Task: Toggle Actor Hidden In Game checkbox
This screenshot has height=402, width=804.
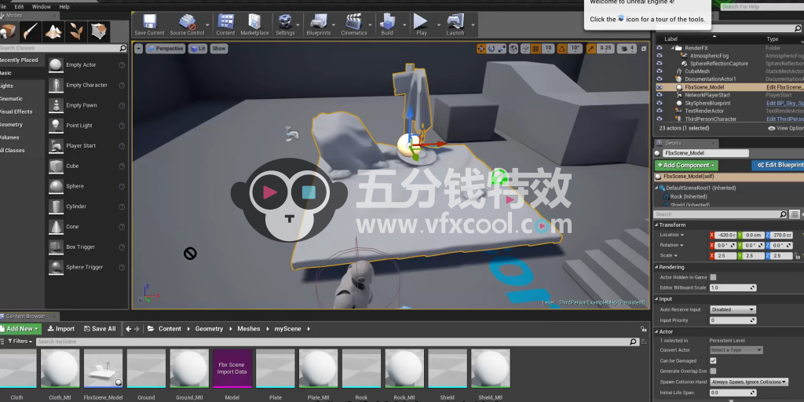Action: (x=713, y=277)
